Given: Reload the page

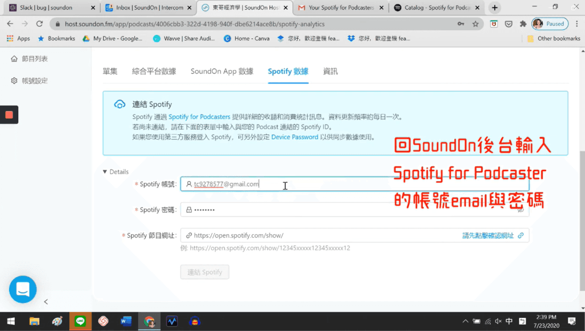Looking at the screenshot, I should [x=39, y=24].
